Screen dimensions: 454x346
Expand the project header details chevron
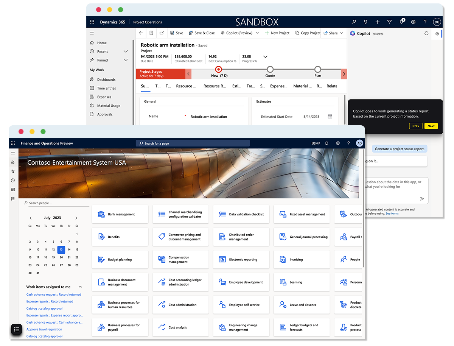click(265, 57)
